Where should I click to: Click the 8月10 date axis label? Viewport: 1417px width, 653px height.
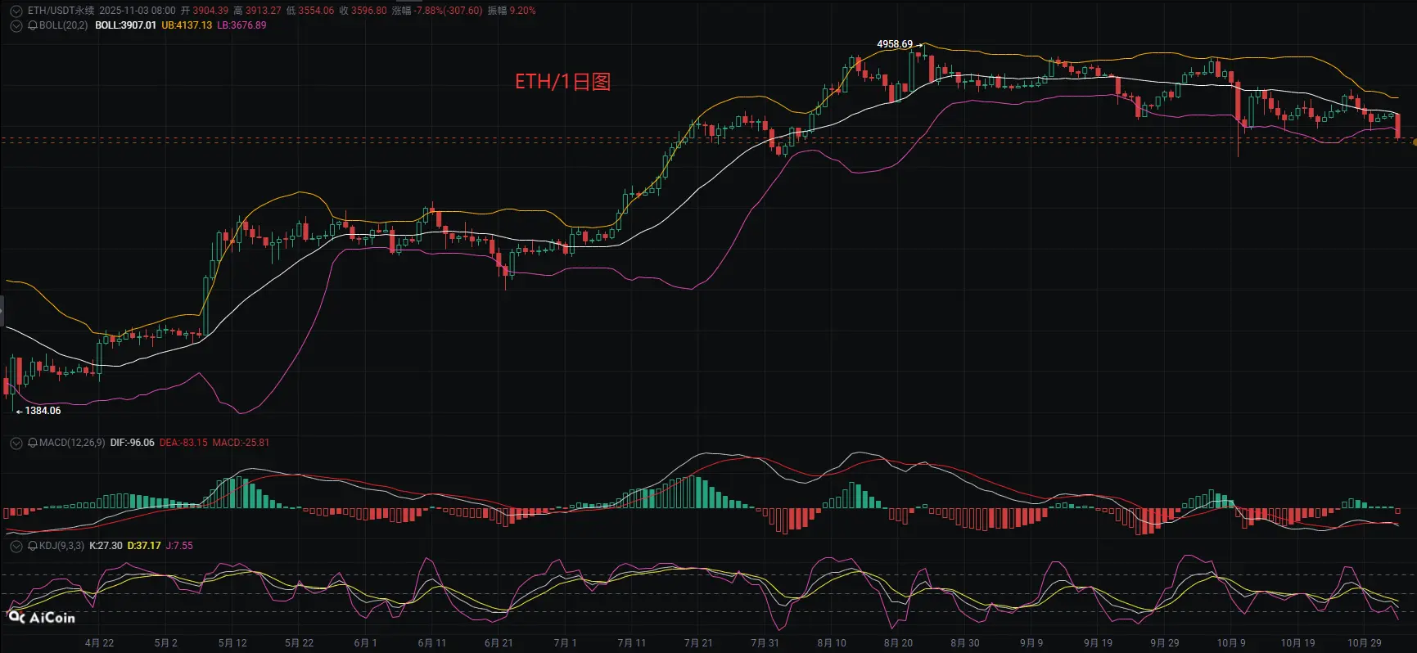point(832,643)
